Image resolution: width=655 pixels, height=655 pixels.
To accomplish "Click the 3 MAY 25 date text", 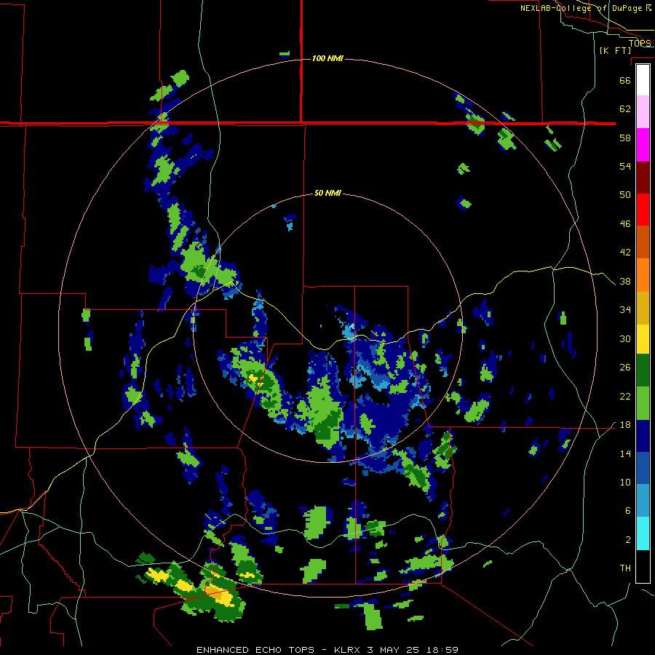I will click(393, 650).
